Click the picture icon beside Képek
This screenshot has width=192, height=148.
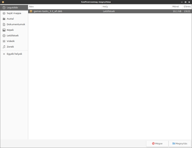[4, 30]
